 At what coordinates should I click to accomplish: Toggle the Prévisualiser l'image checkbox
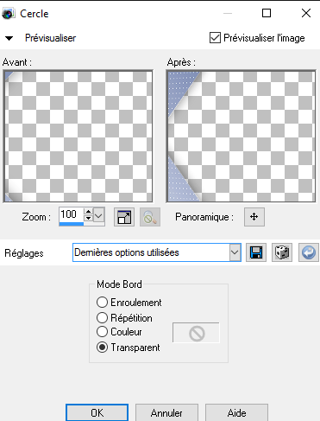pyautogui.click(x=215, y=38)
